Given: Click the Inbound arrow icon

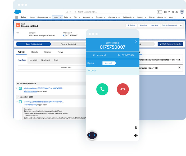Looking at the screenshot, I should (94, 55).
